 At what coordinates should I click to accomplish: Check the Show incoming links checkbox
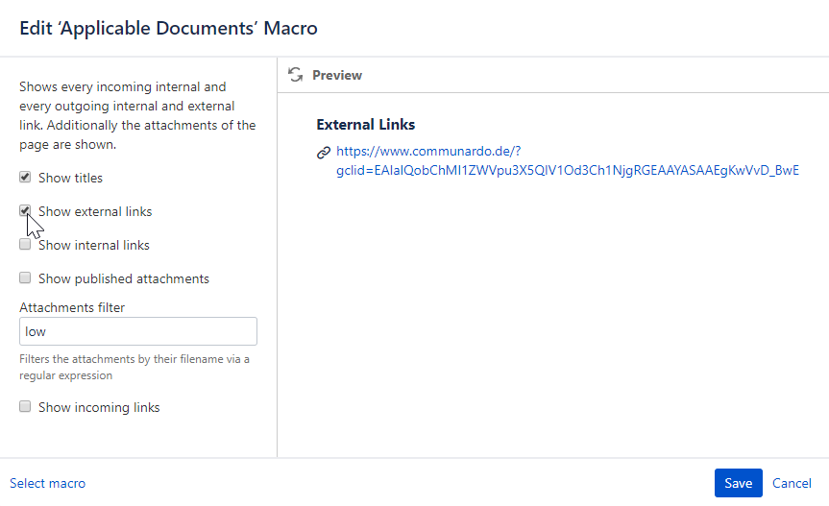25,407
